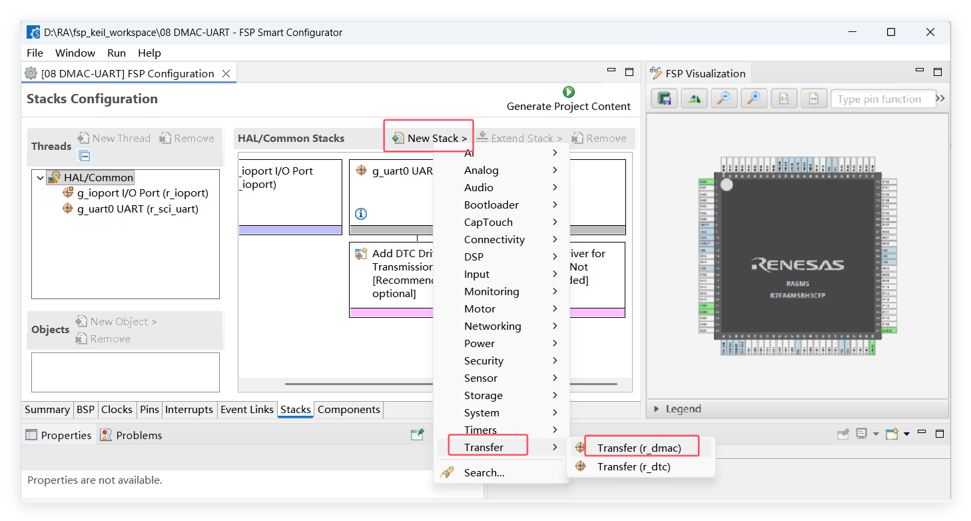Switch to the Components tab

349,409
